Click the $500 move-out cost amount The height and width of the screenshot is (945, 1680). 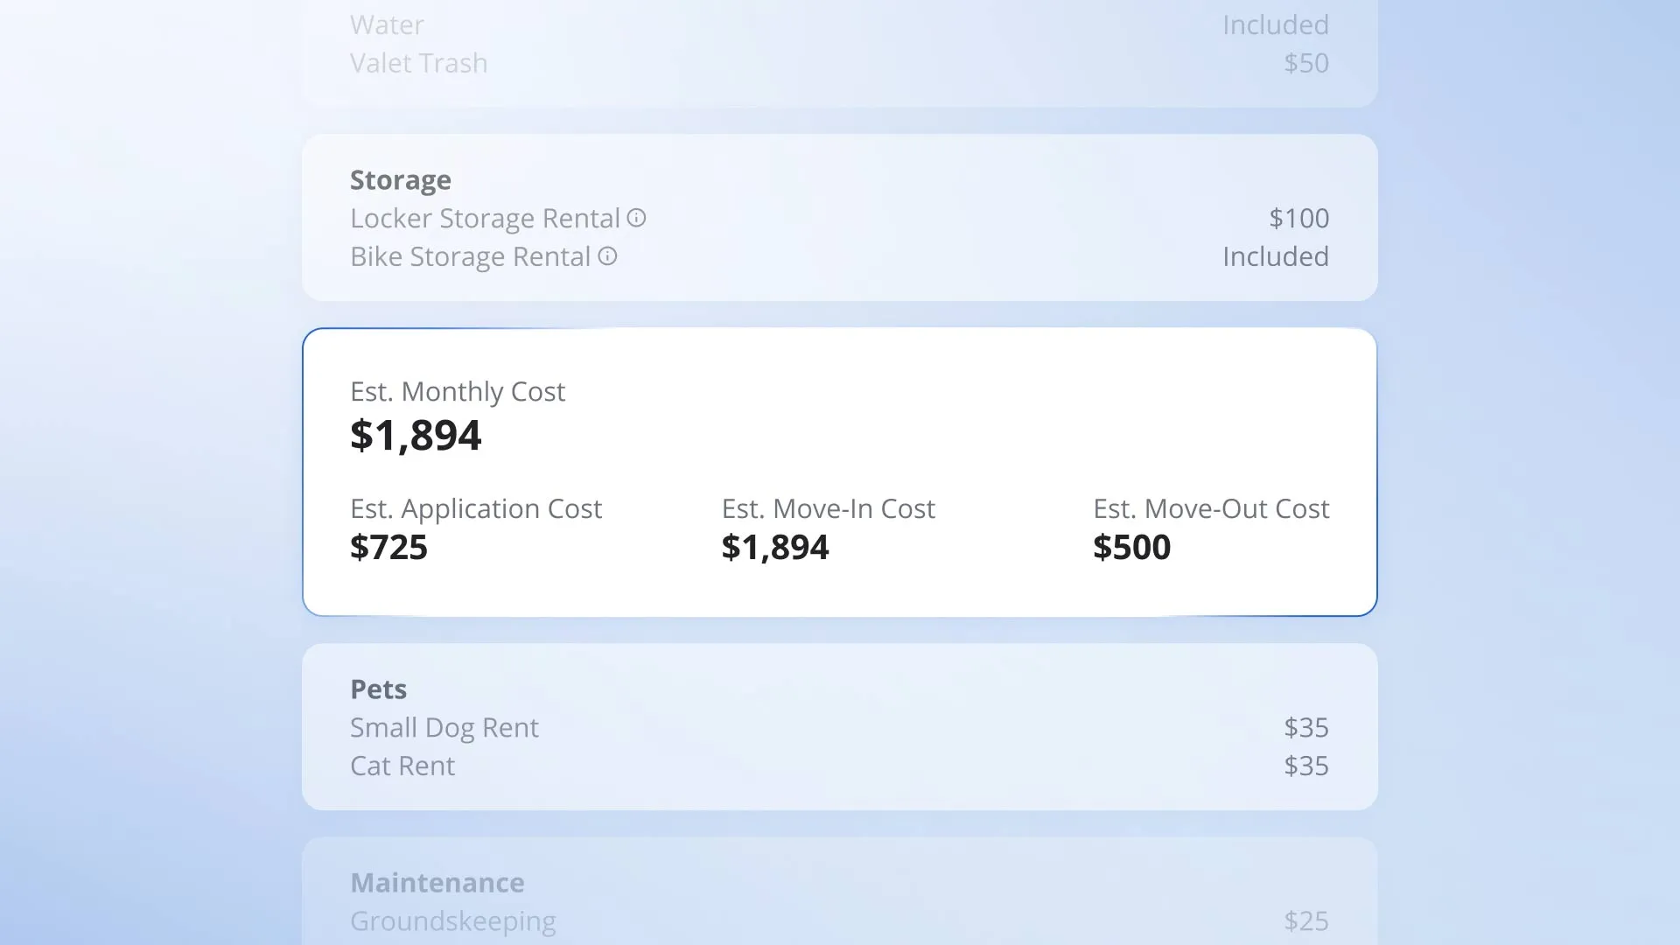(x=1131, y=548)
